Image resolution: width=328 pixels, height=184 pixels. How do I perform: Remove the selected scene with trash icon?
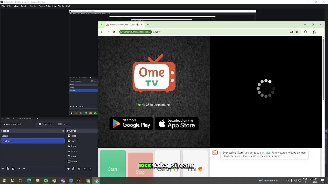(x=8, y=169)
